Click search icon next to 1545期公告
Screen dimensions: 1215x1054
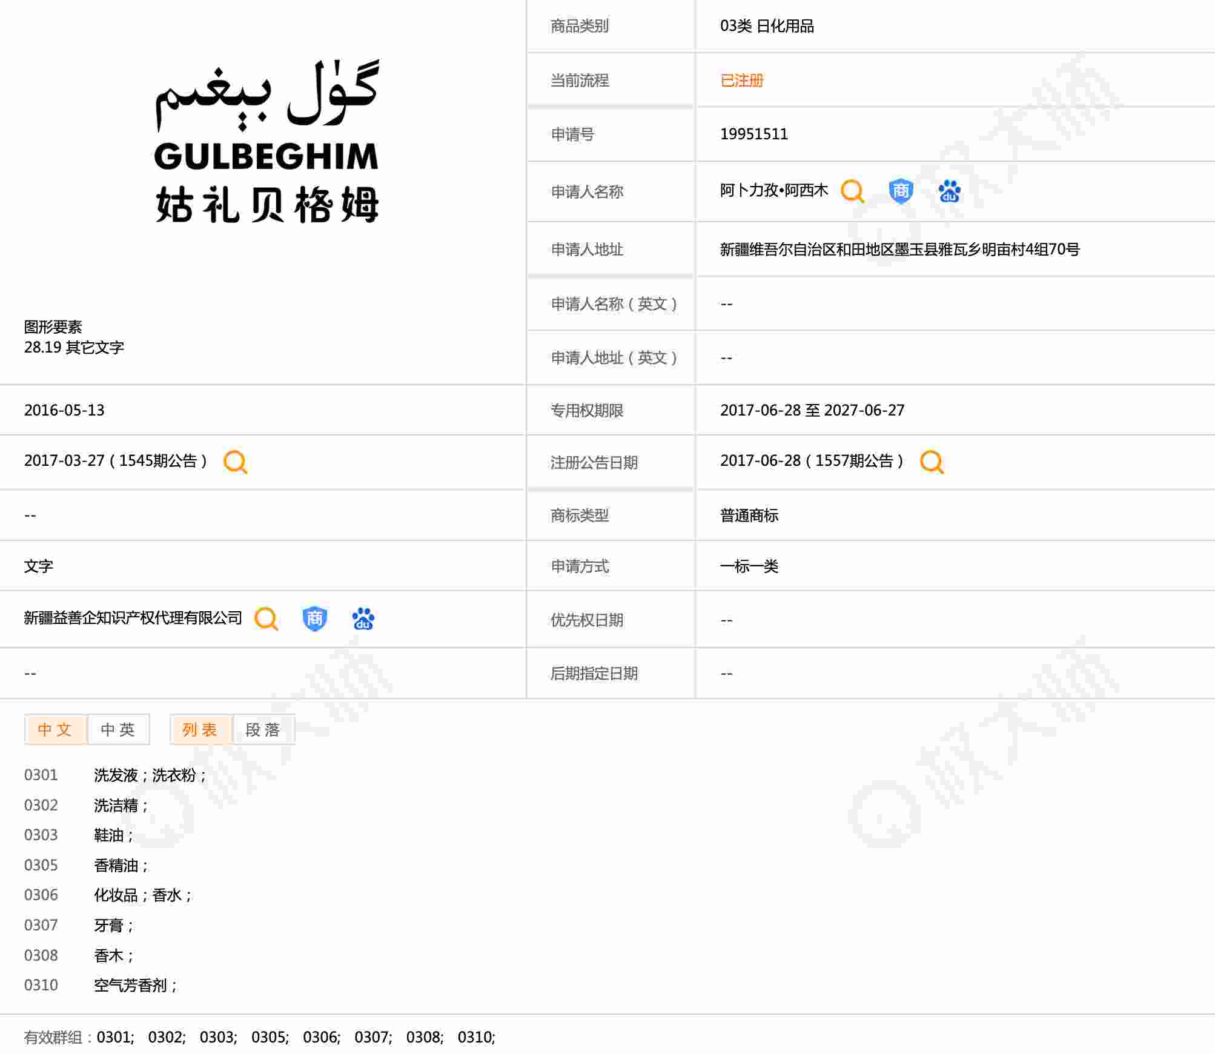pyautogui.click(x=235, y=462)
